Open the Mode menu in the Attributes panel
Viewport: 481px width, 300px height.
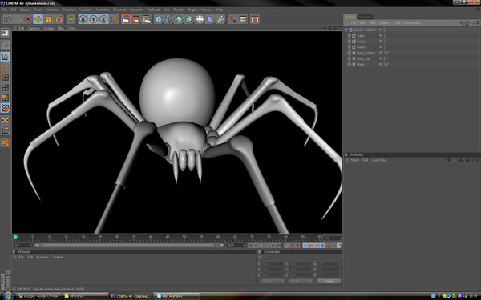[x=354, y=160]
